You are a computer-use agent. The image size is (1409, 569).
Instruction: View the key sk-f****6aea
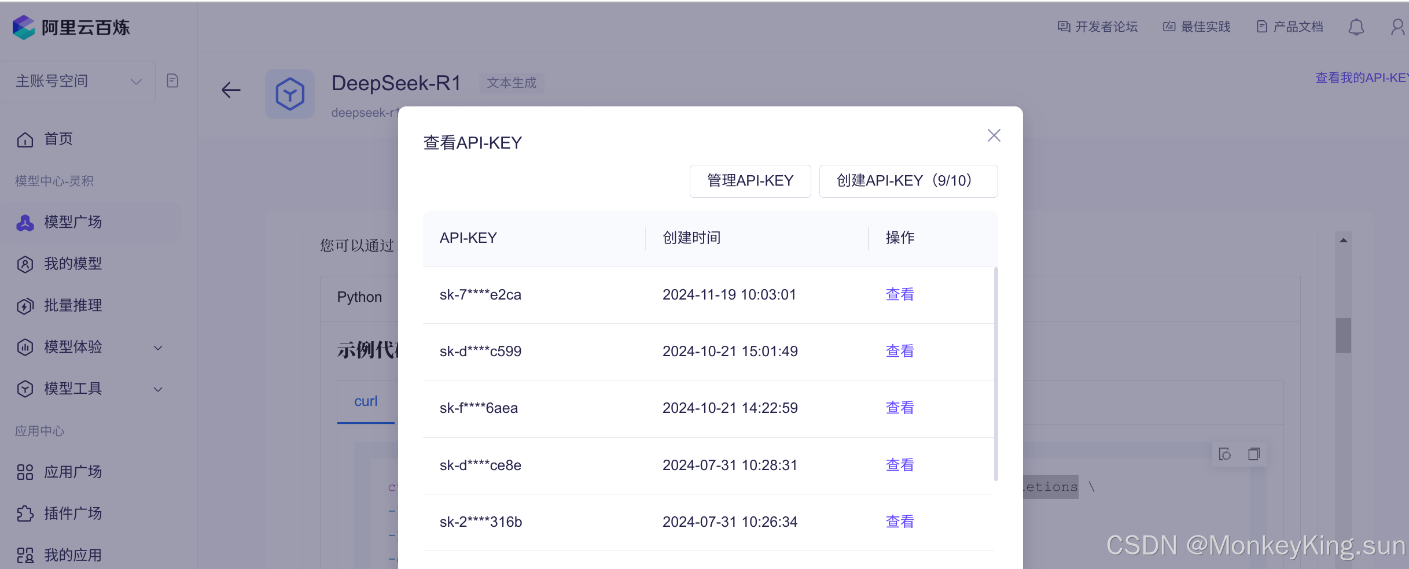[900, 408]
